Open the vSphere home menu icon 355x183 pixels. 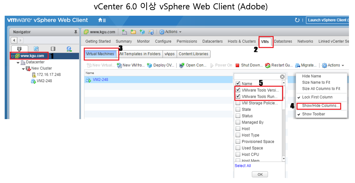click(102, 20)
